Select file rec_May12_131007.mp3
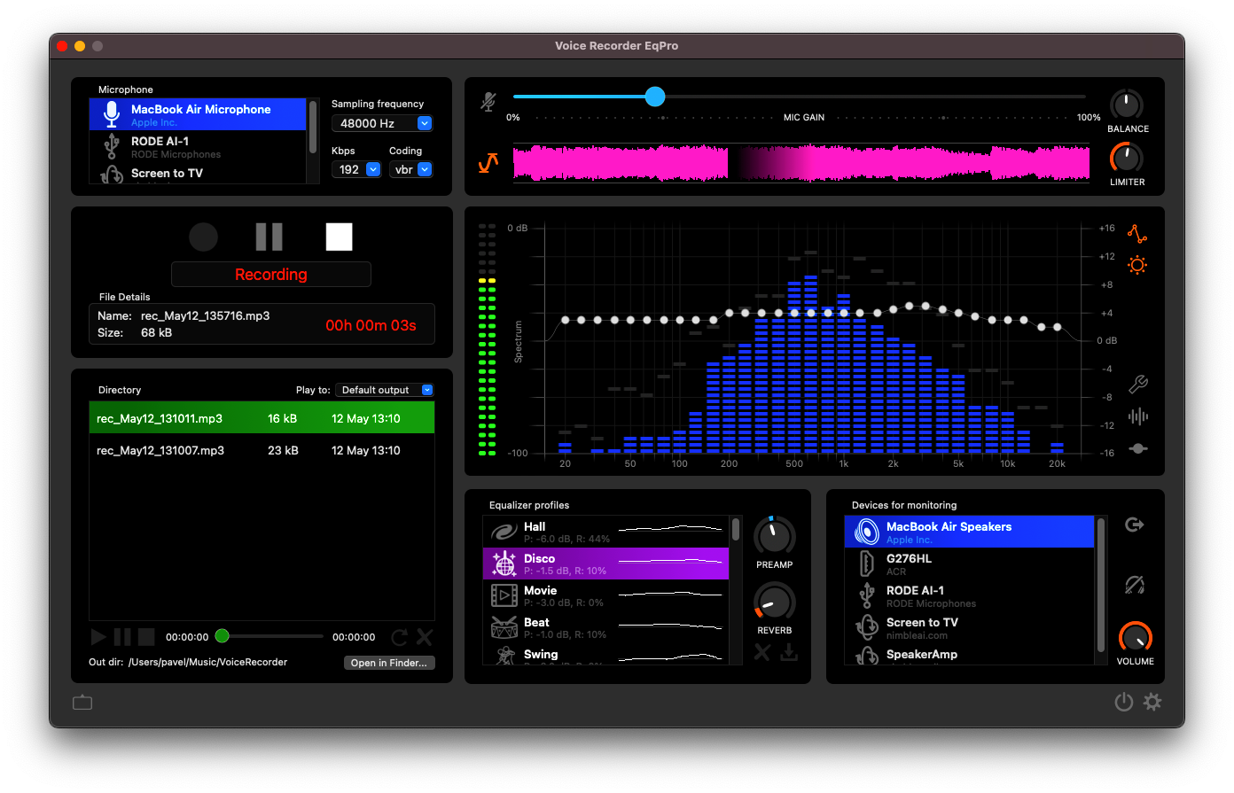 262,450
